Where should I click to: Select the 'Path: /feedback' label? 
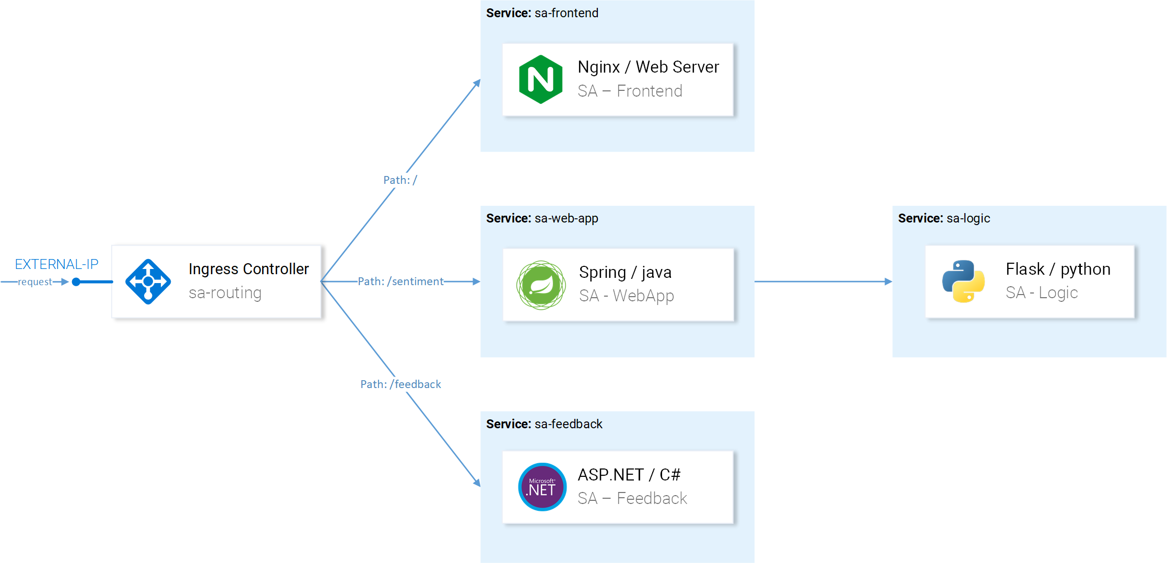click(400, 384)
